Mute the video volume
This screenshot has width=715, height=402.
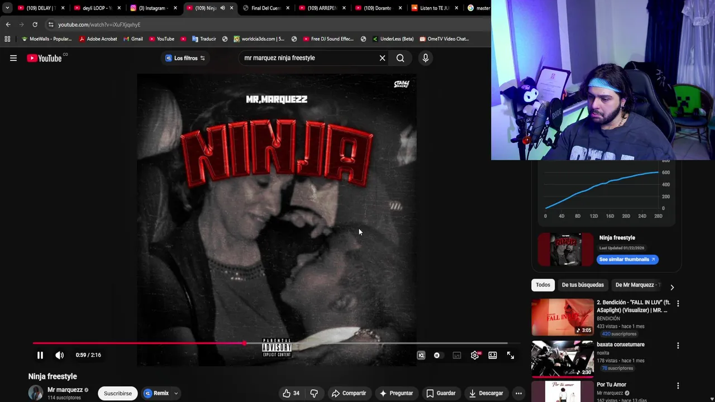pos(60,355)
